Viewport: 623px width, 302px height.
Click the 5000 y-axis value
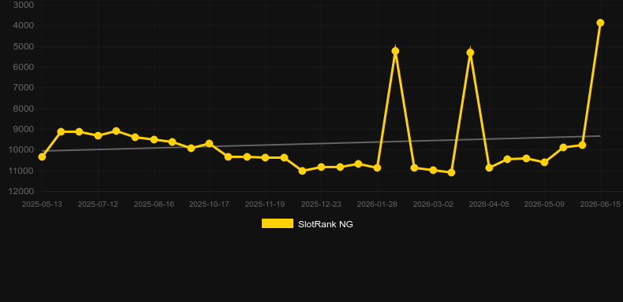(24, 46)
